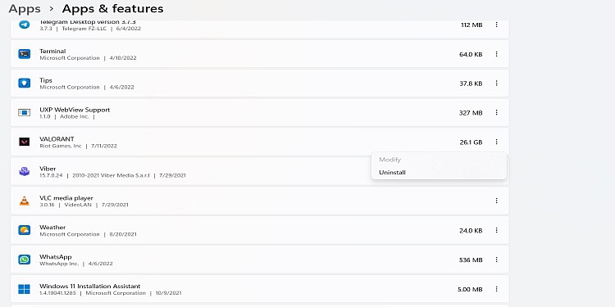Click the Telegram Desktop app icon
Screen dimensions: 615x307
25,25
